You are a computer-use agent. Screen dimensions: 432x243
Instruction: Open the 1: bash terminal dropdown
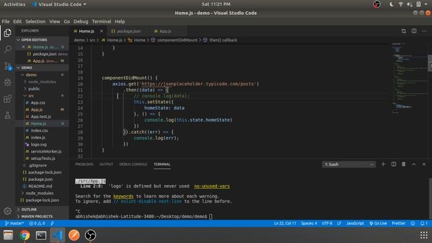(348, 165)
